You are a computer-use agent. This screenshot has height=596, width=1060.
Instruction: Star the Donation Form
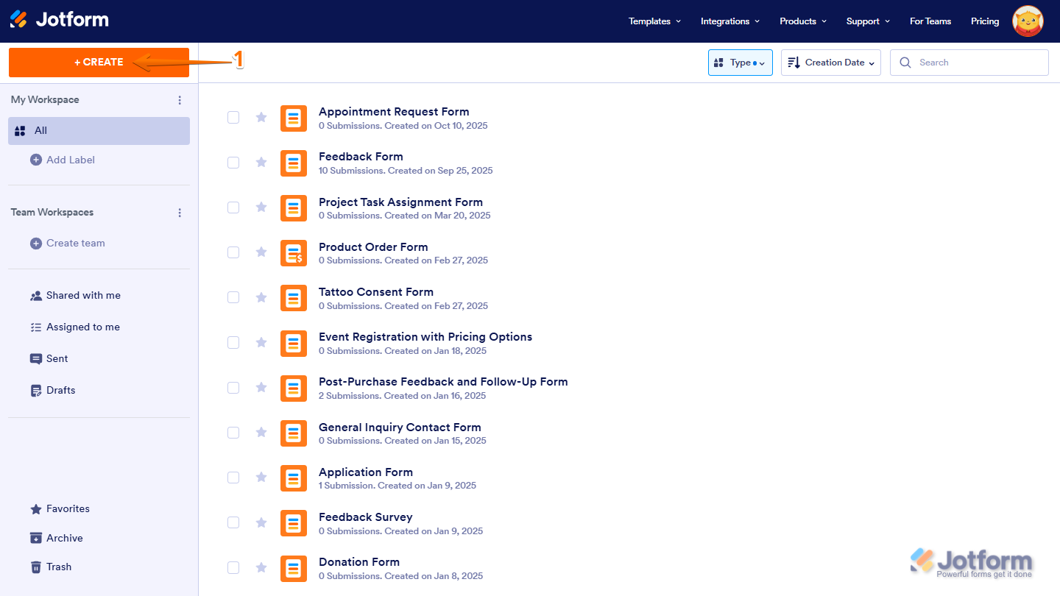coord(261,567)
